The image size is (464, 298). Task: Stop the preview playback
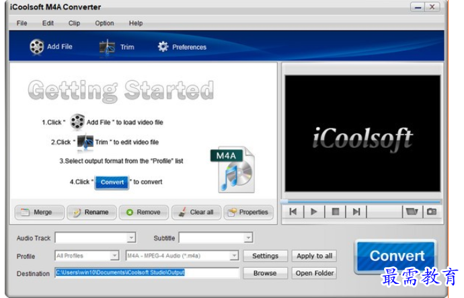(336, 212)
